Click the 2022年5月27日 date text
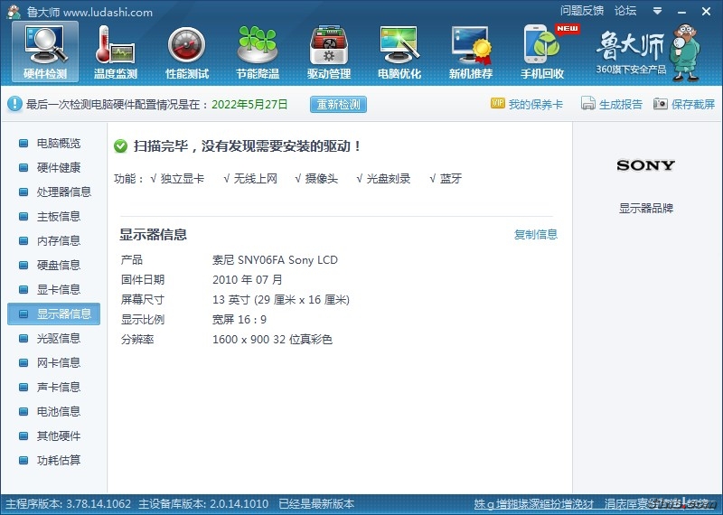Viewport: 723px width, 515px height. click(x=249, y=104)
